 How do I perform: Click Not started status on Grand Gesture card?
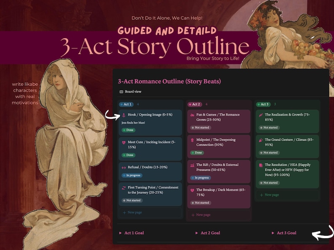[269, 153]
